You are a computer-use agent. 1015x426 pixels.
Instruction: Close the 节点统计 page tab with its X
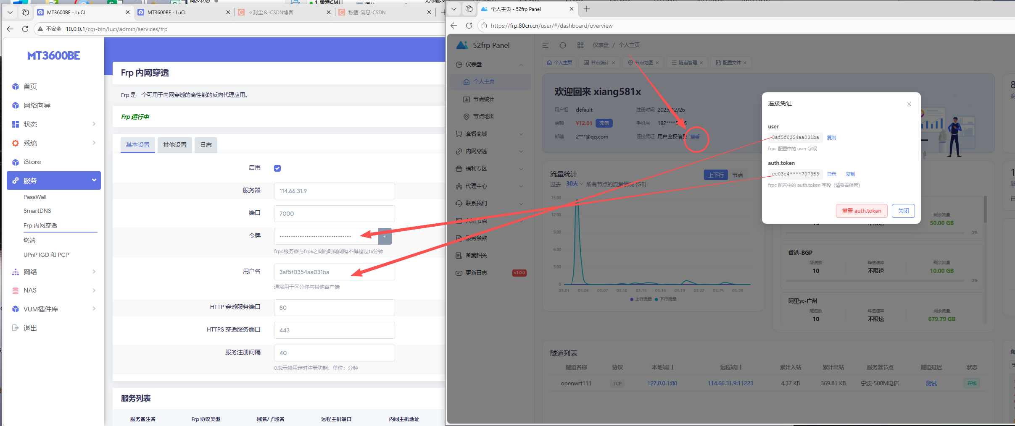click(613, 63)
